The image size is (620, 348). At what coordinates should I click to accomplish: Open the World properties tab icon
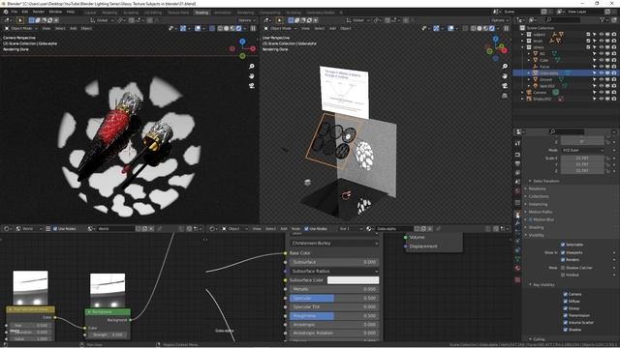[x=517, y=191]
